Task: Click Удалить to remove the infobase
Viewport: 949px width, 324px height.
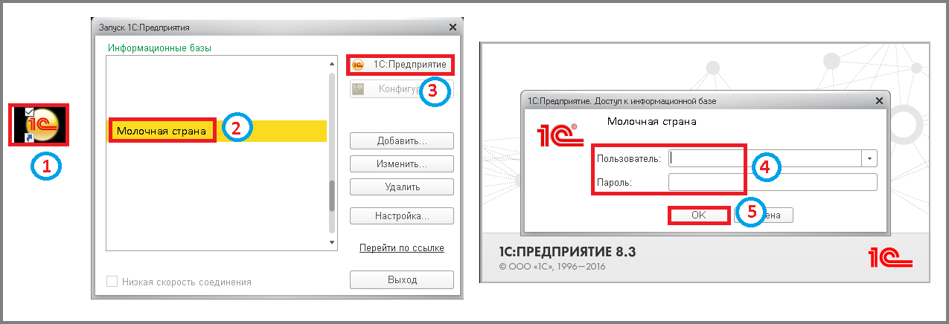Action: click(x=402, y=187)
